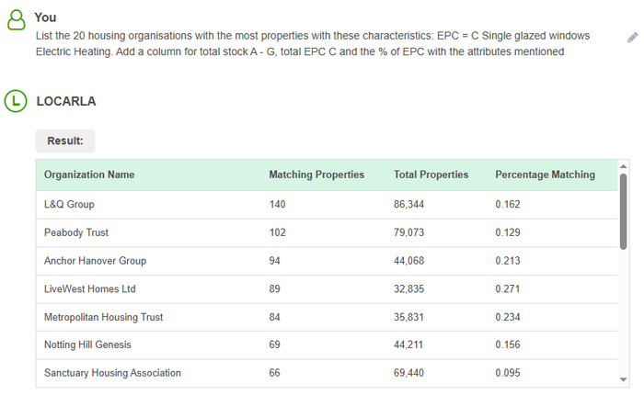Image resolution: width=644 pixels, height=395 pixels.
Task: Sort by the Organization Name column header
Action: tap(89, 175)
